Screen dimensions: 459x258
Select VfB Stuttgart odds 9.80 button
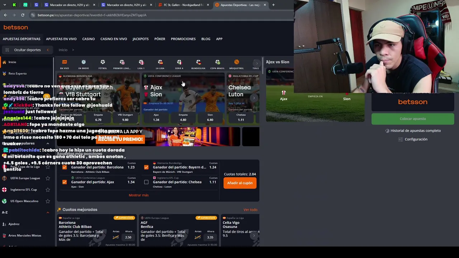125,118
